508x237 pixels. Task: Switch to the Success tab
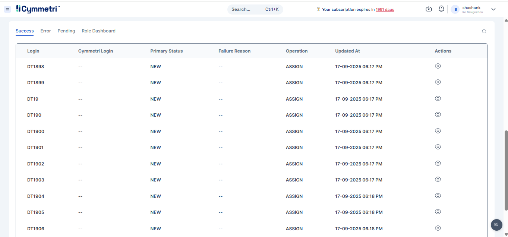(25, 31)
